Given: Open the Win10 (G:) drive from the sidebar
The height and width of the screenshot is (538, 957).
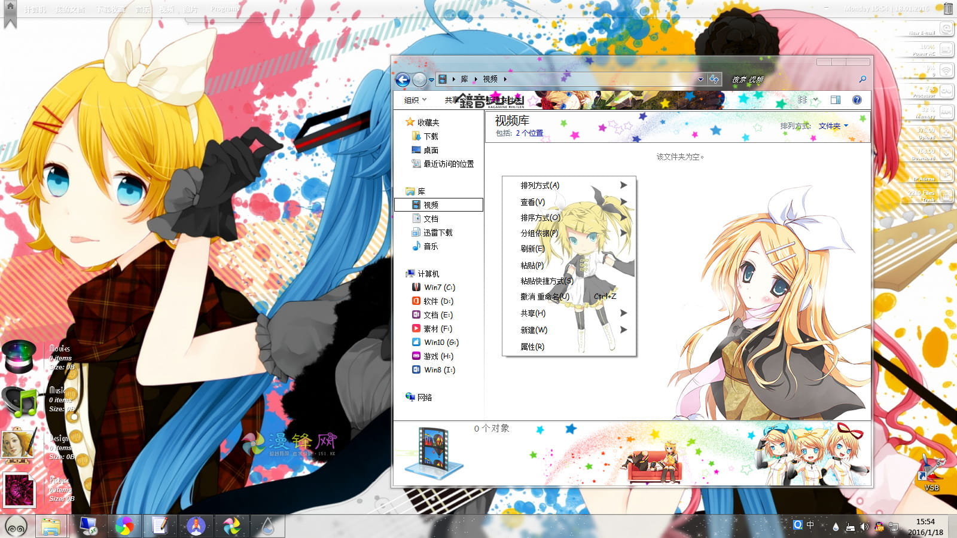Looking at the screenshot, I should point(436,342).
